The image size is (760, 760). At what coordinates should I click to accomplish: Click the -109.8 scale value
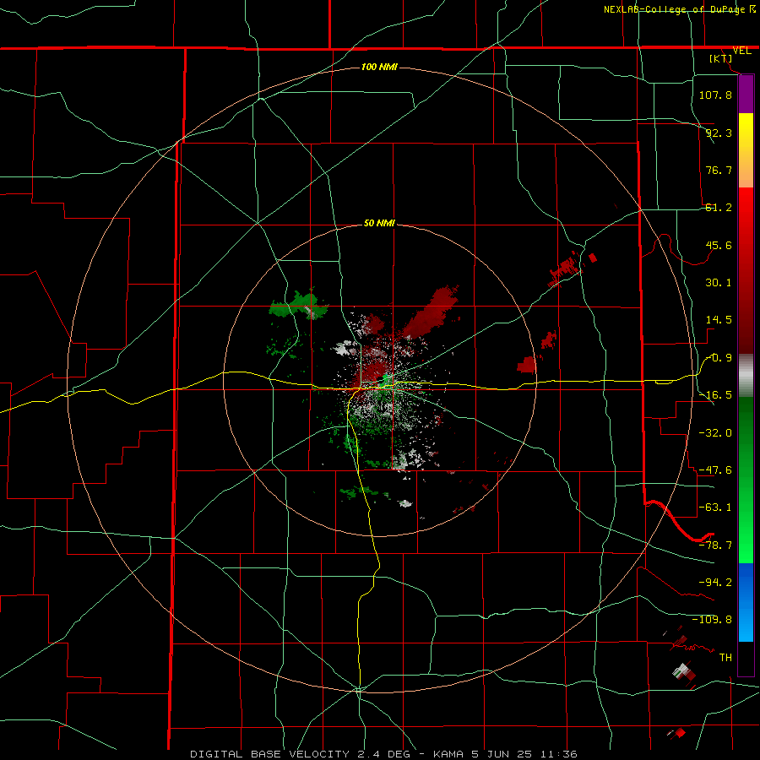pyautogui.click(x=712, y=620)
